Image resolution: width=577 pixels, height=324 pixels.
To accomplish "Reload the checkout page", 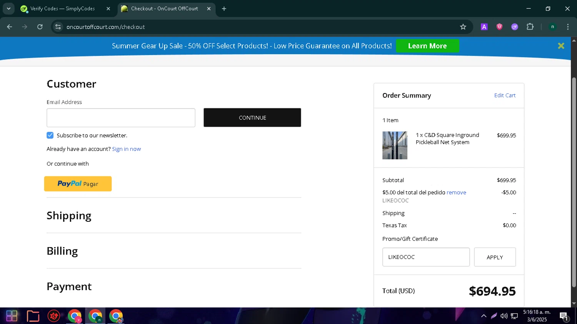I will 40,27.
